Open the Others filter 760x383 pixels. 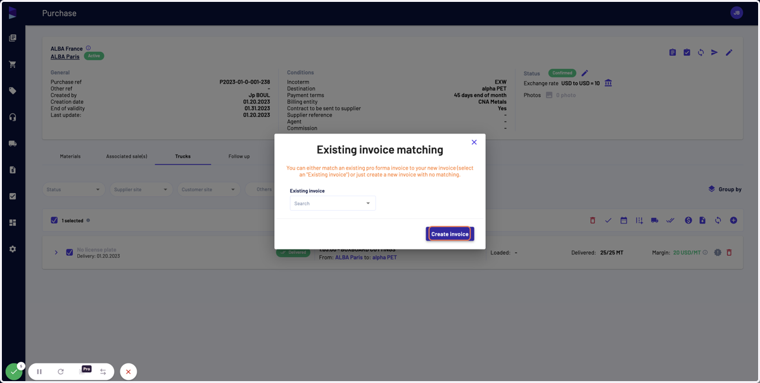coord(263,189)
